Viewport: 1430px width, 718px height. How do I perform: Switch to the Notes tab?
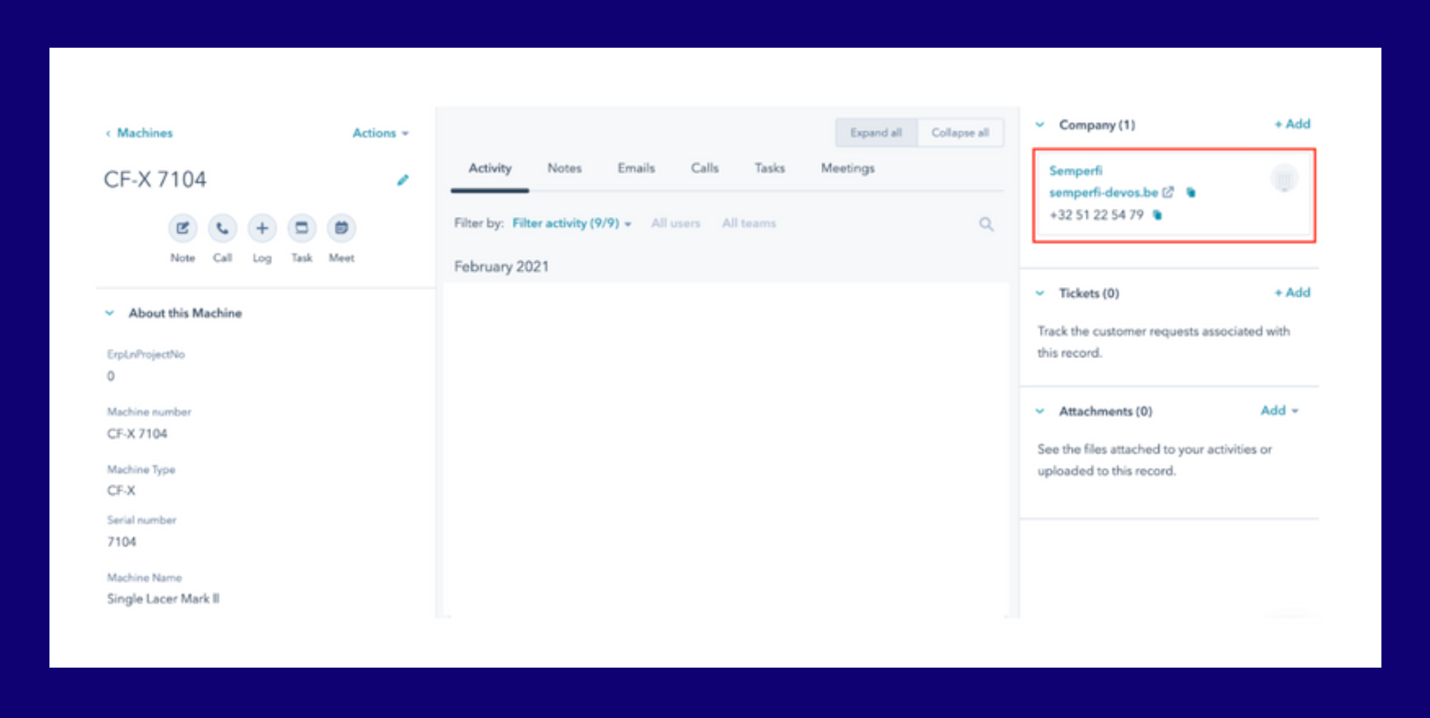[565, 168]
